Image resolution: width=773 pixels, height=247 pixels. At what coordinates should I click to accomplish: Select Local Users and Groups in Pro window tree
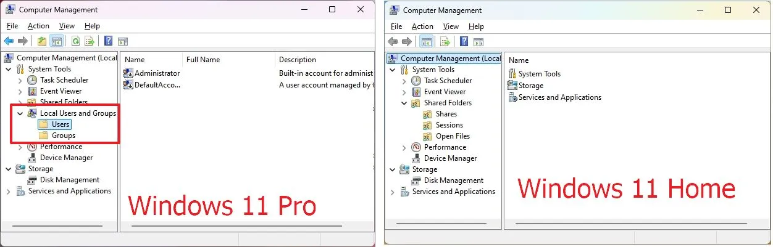point(78,113)
